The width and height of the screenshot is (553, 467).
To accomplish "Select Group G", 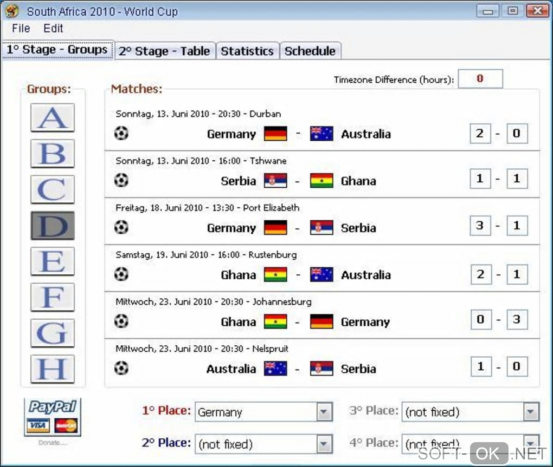I will coord(53,333).
